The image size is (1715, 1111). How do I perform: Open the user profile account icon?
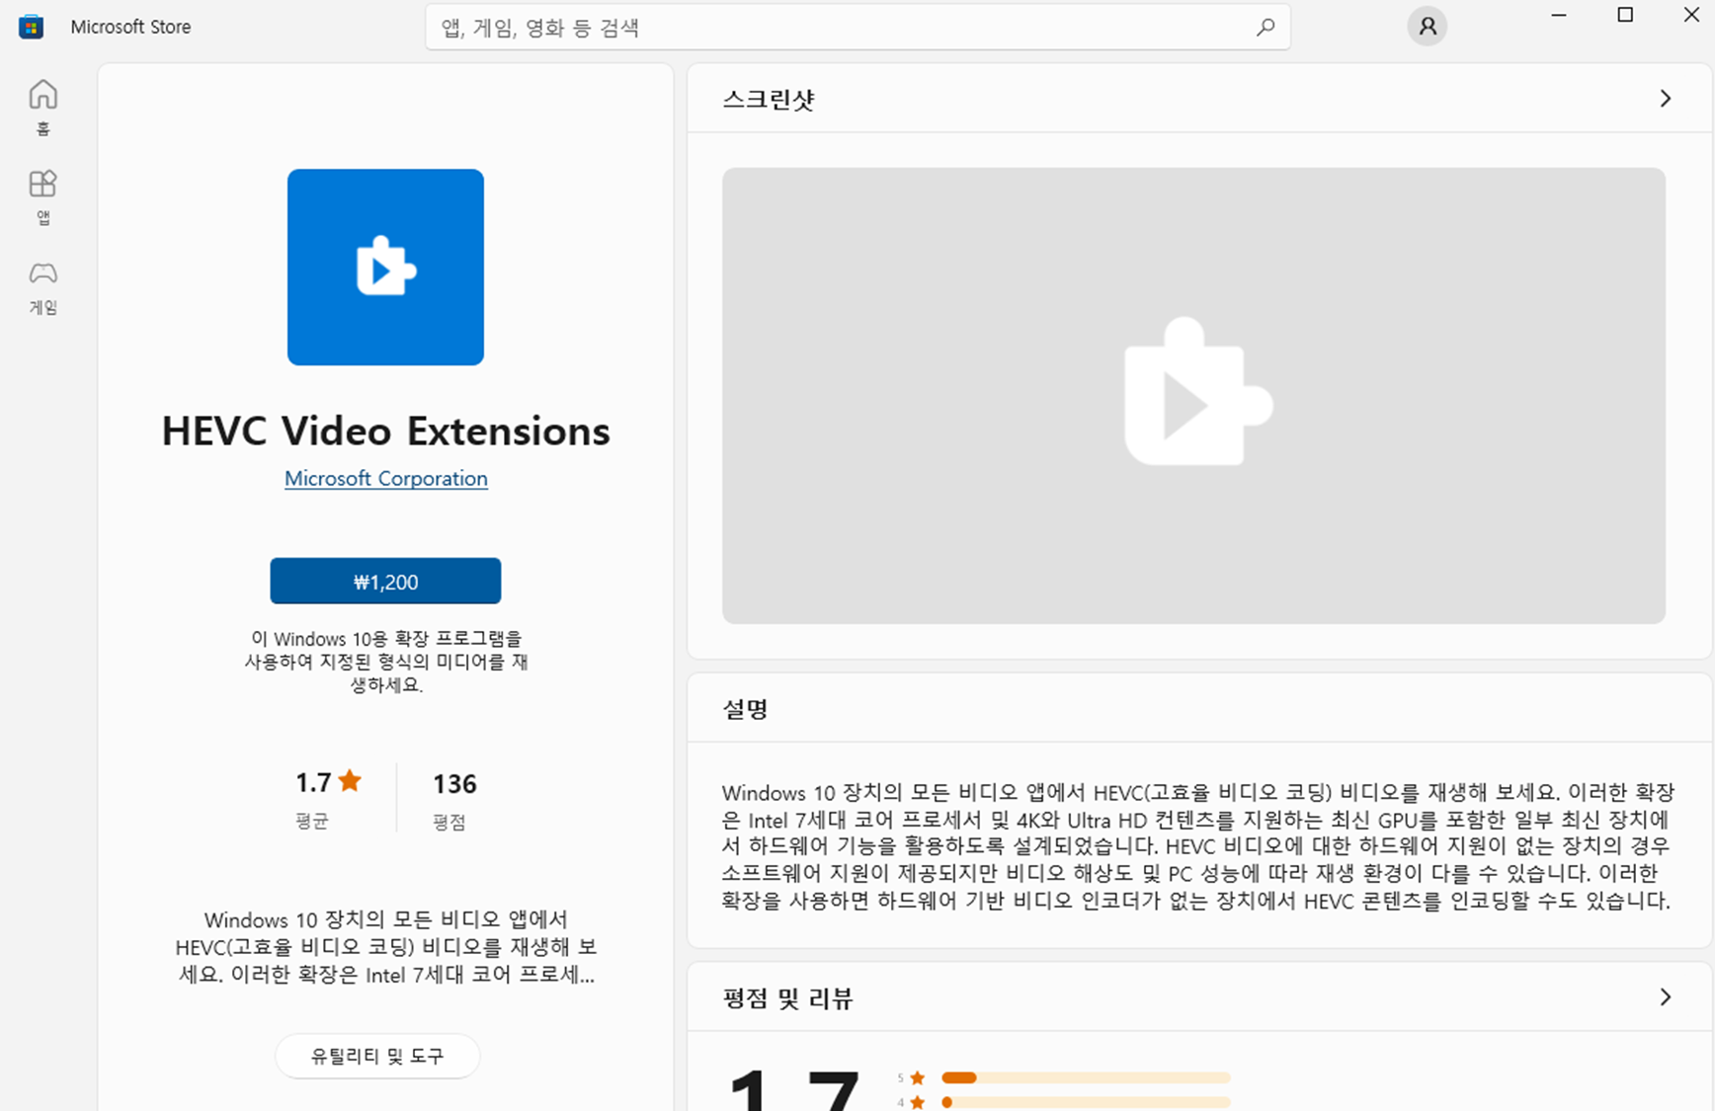coord(1427,27)
